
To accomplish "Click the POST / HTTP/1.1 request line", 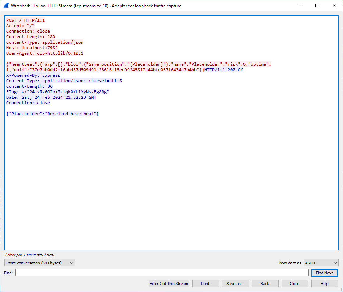I will pos(26,20).
